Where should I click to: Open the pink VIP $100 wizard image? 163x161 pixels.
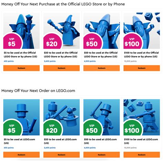pos(142,31)
